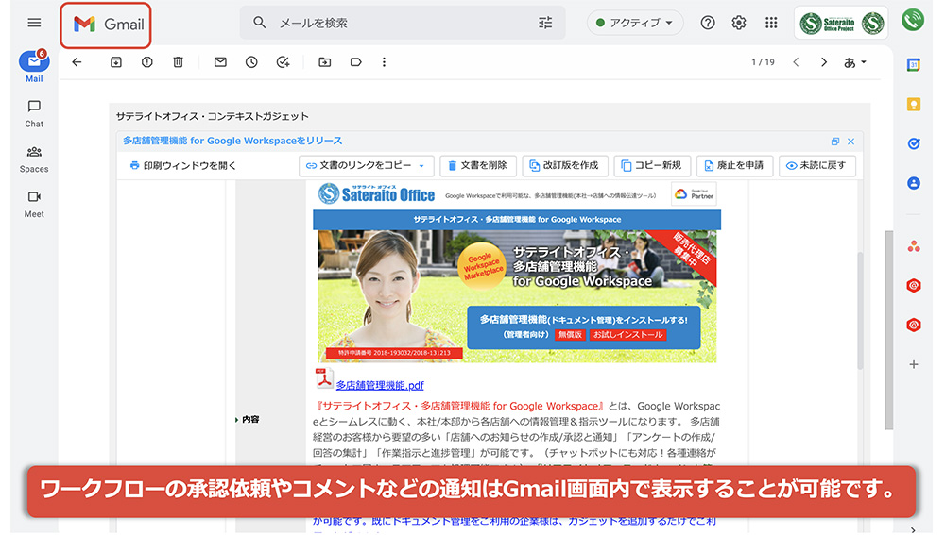
Task: Open Chat in the sidebar
Action: click(x=34, y=113)
